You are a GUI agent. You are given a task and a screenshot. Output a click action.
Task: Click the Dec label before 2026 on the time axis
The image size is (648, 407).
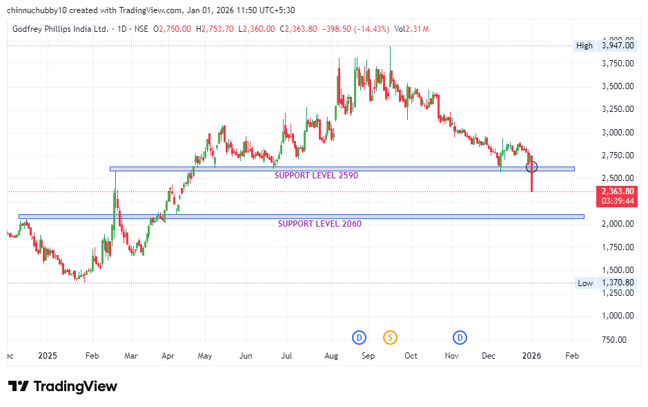tap(489, 356)
